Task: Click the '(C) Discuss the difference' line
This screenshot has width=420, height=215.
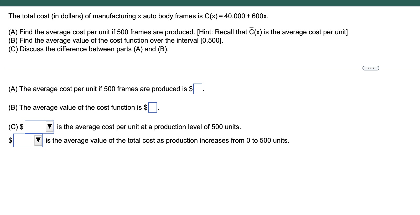Action: tap(89, 49)
